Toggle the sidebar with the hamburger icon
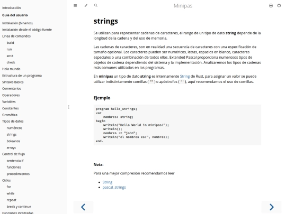The image size is (286, 214). [75, 6]
